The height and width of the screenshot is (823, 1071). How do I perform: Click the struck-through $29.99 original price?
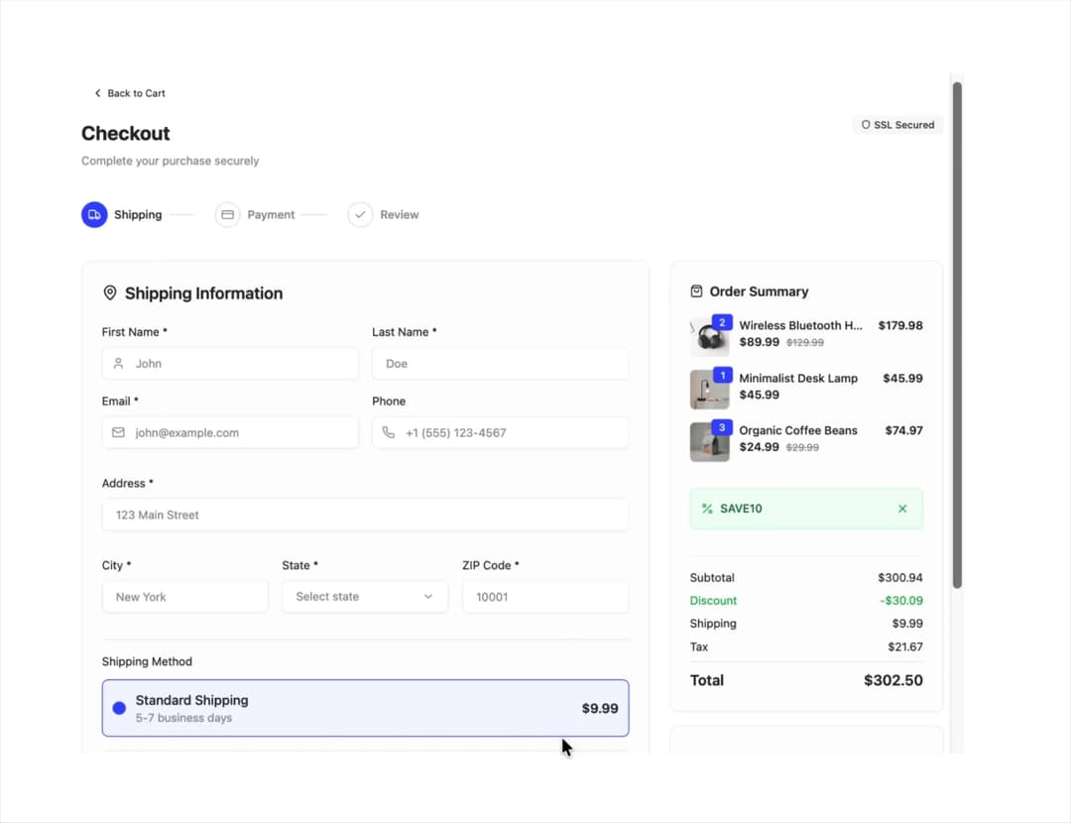[x=802, y=448]
